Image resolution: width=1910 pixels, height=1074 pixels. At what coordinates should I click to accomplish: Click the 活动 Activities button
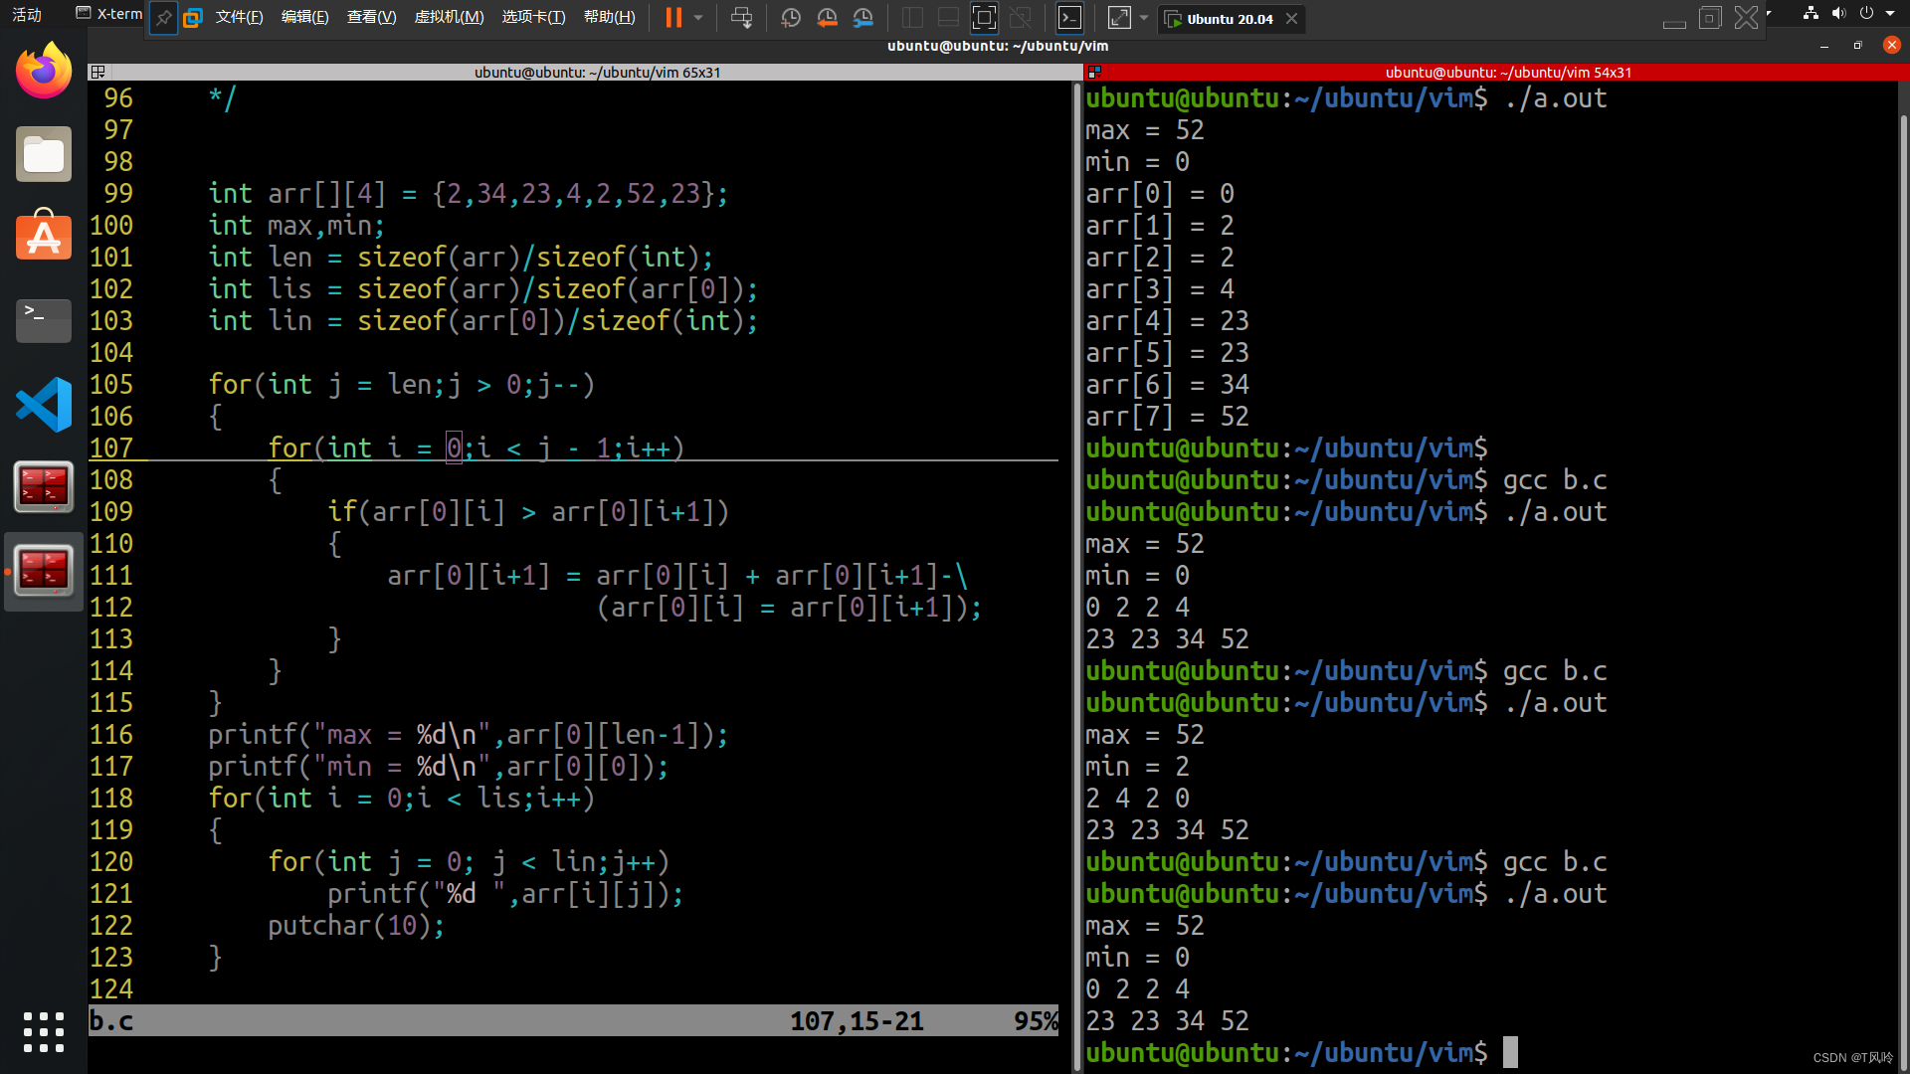click(x=27, y=14)
